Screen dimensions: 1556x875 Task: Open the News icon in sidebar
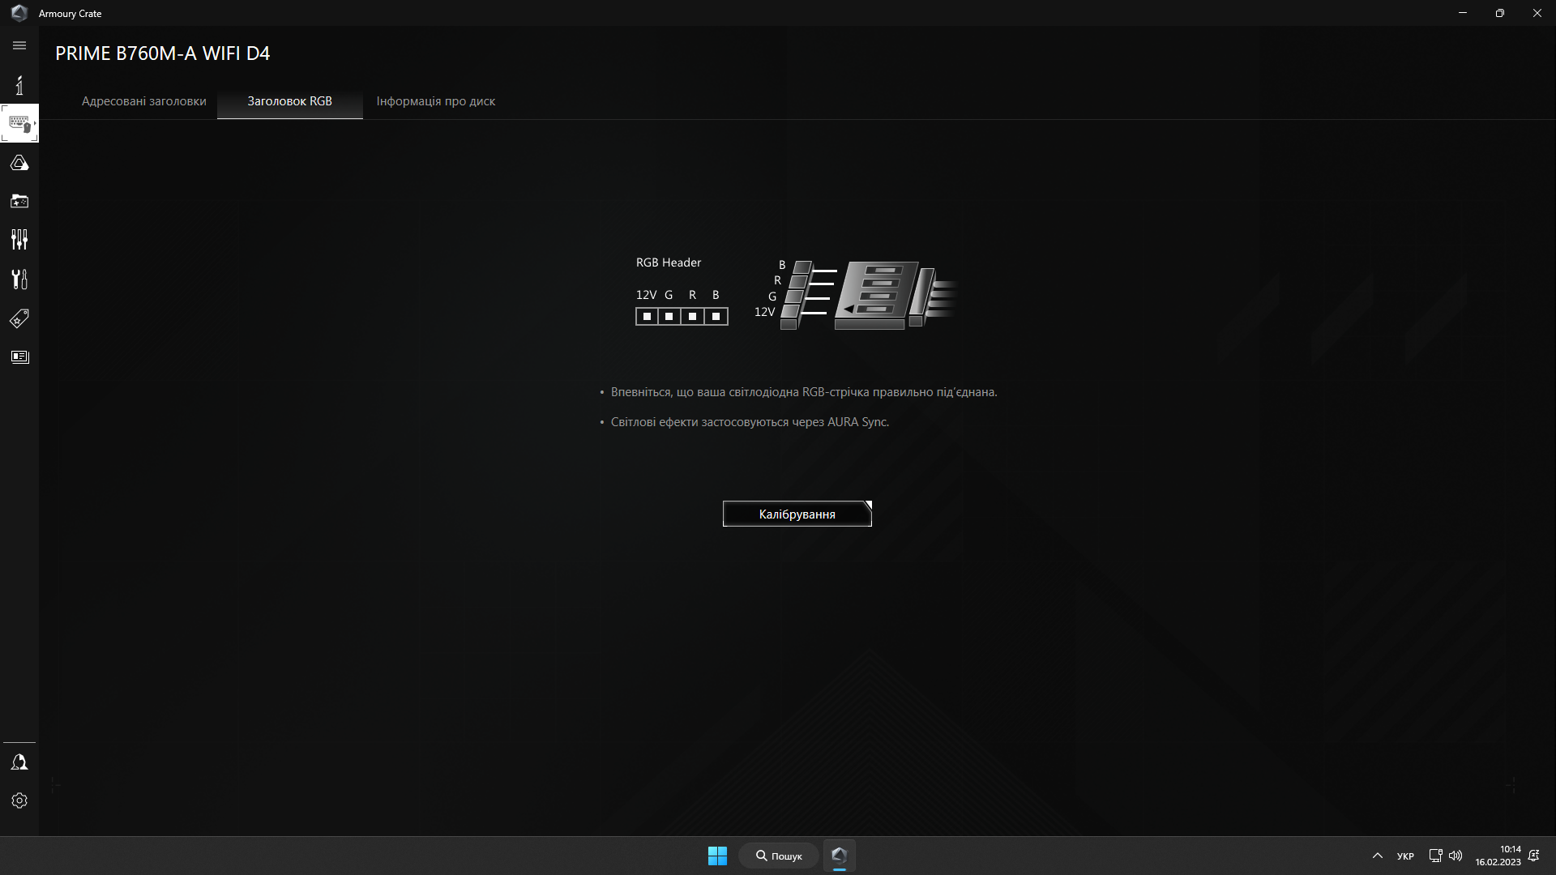coord(19,357)
